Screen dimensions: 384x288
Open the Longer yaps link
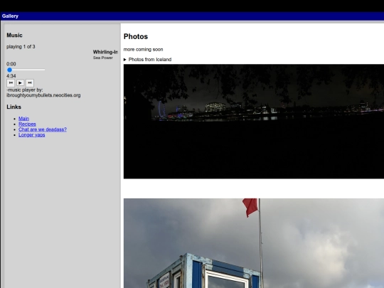point(32,134)
